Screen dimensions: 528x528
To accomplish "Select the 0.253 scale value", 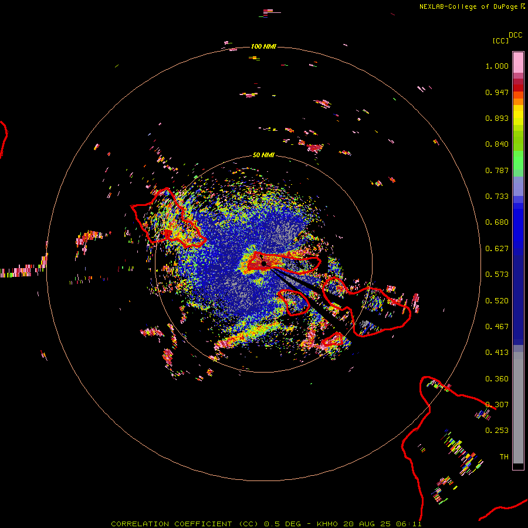I will [497, 431].
